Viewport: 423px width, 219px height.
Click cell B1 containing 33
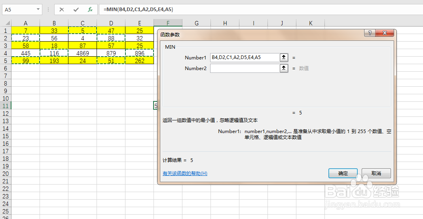coord(54,30)
